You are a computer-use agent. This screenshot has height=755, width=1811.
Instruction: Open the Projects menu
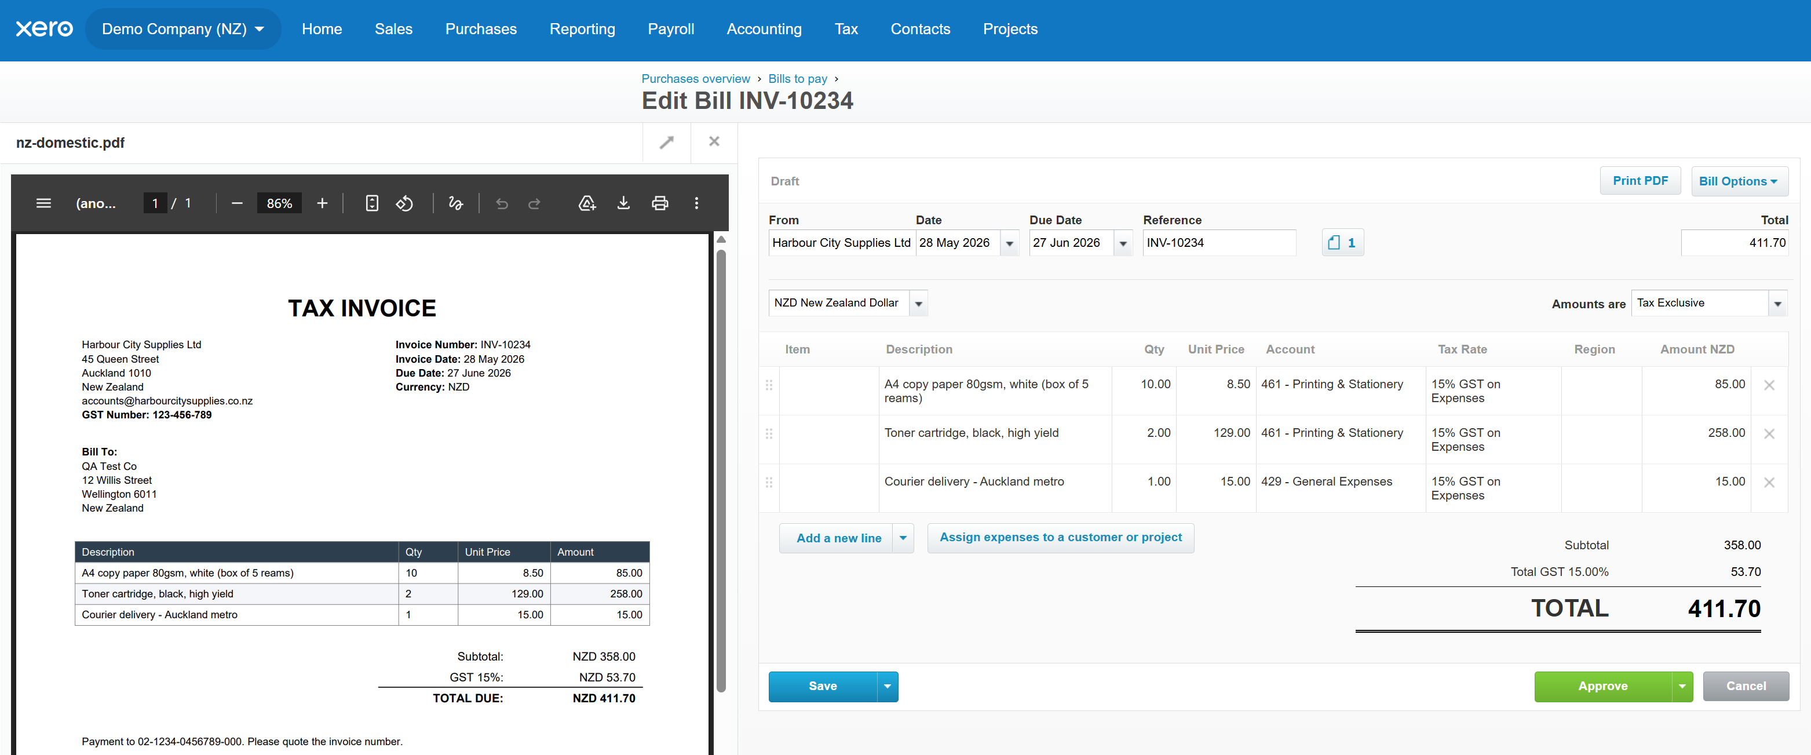[1010, 29]
